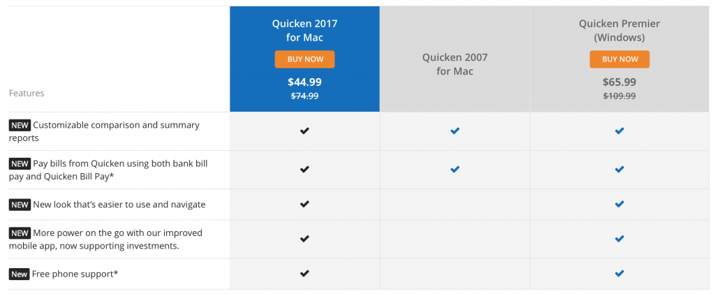Click Quicken 2007 checkmark for customizable reports

(455, 131)
